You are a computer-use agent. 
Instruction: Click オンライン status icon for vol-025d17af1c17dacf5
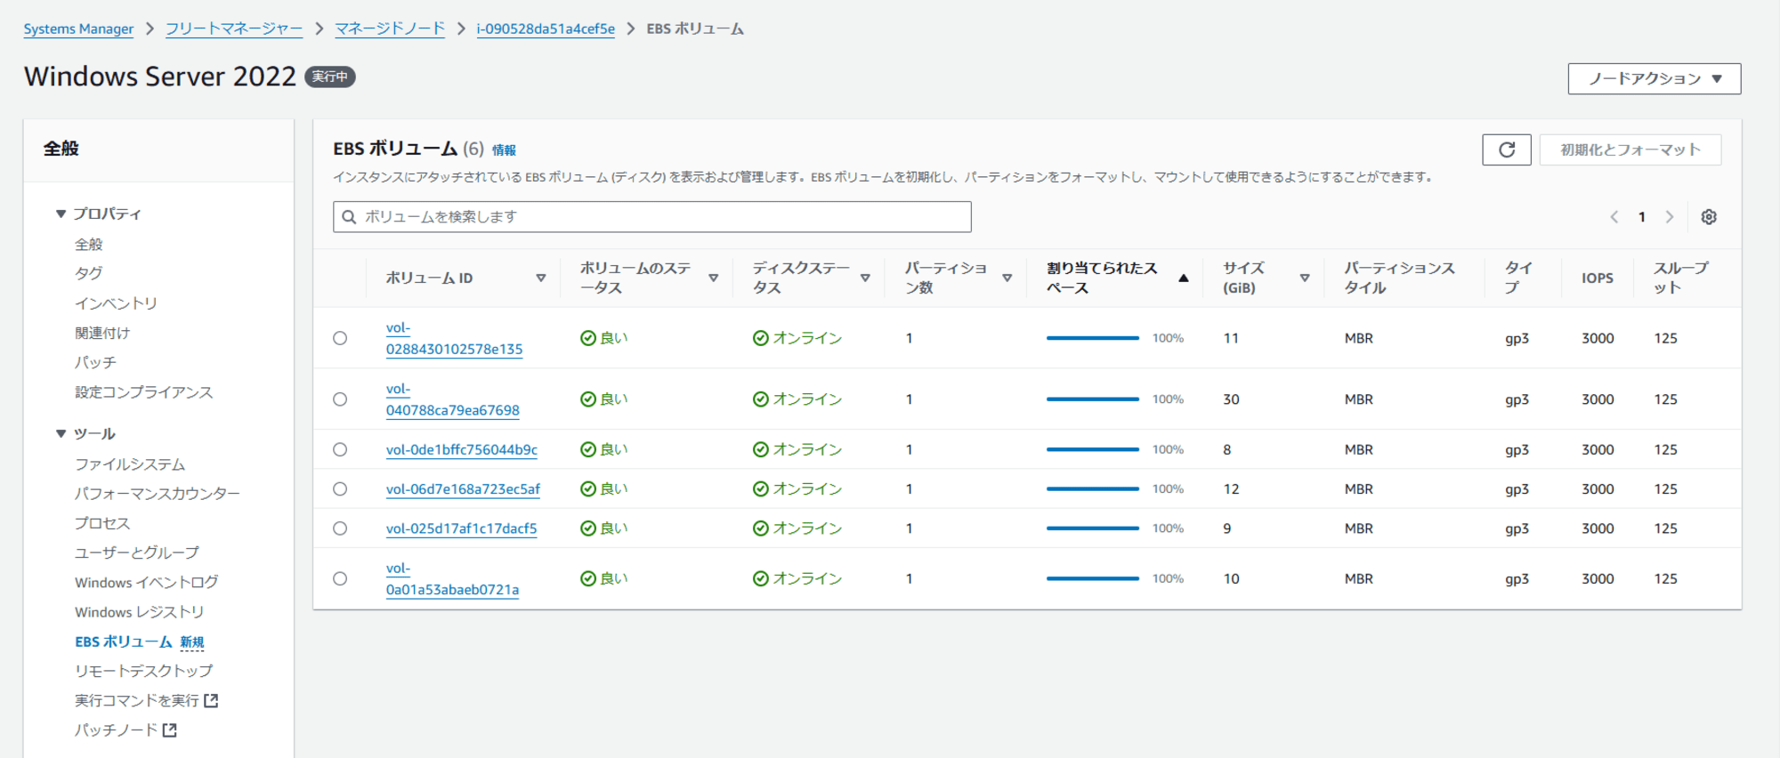coord(760,528)
